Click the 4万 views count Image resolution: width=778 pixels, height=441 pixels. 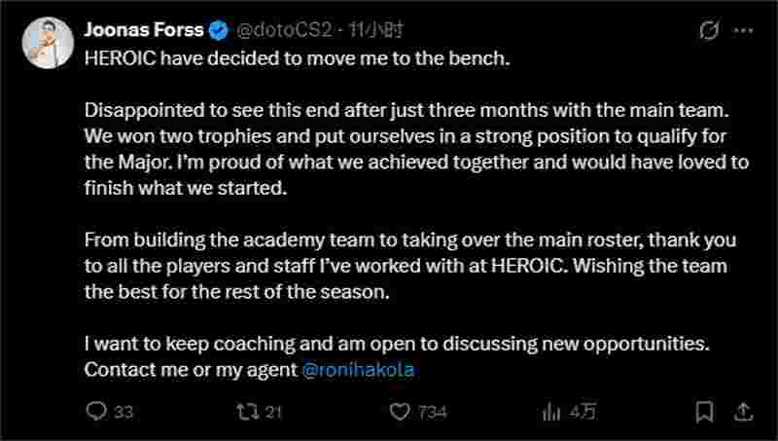tap(583, 411)
